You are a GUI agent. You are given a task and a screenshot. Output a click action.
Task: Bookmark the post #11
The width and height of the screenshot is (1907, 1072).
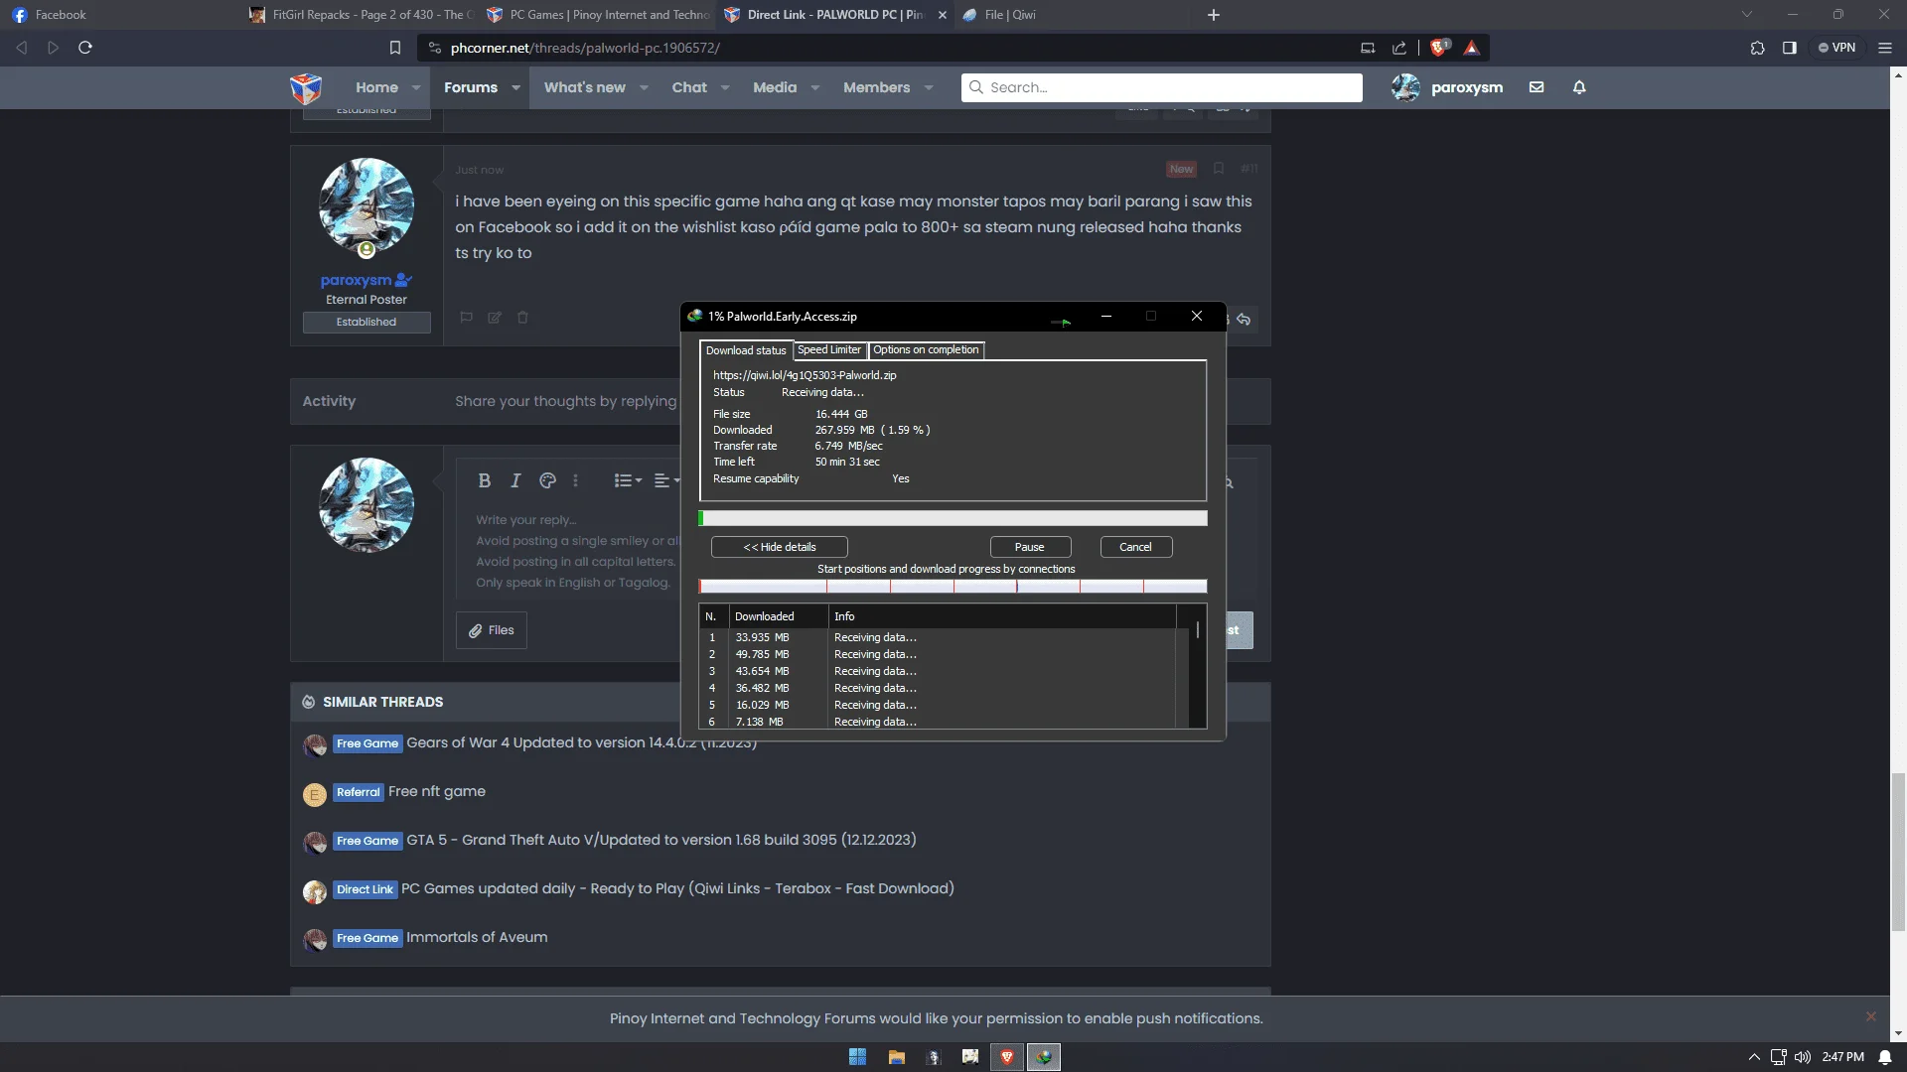(x=1219, y=169)
